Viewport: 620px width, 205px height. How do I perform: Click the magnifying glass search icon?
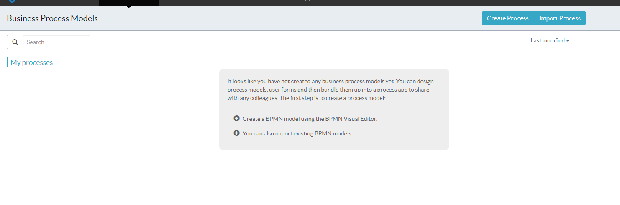(15, 42)
